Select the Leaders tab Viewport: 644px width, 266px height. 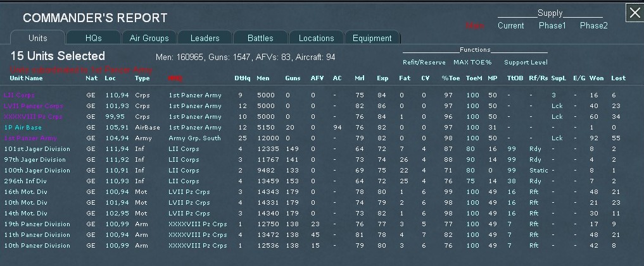[x=205, y=39]
